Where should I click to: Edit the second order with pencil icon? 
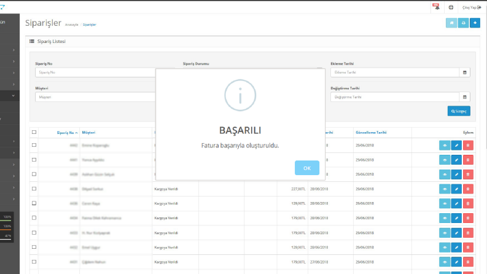click(x=456, y=160)
